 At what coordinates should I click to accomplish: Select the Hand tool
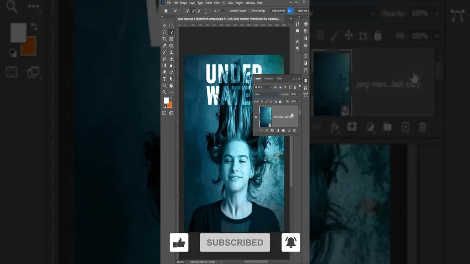pos(171,85)
